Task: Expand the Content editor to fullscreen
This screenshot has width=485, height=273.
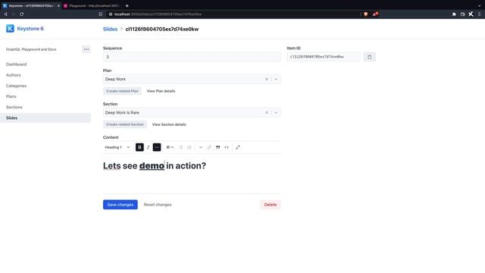Action: pyautogui.click(x=238, y=147)
